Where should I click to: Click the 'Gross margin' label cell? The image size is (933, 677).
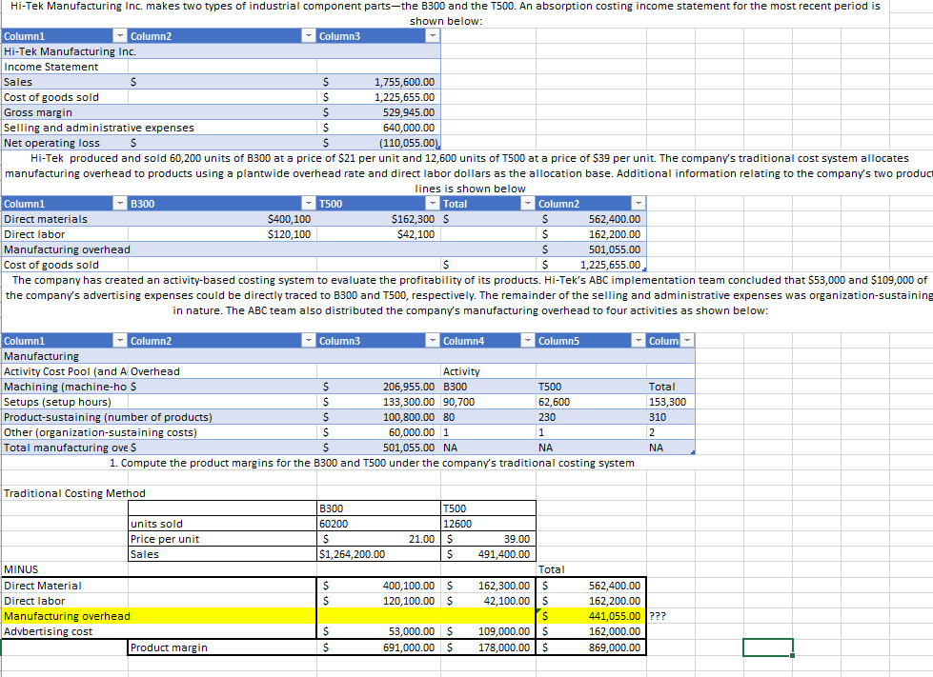pos(64,112)
